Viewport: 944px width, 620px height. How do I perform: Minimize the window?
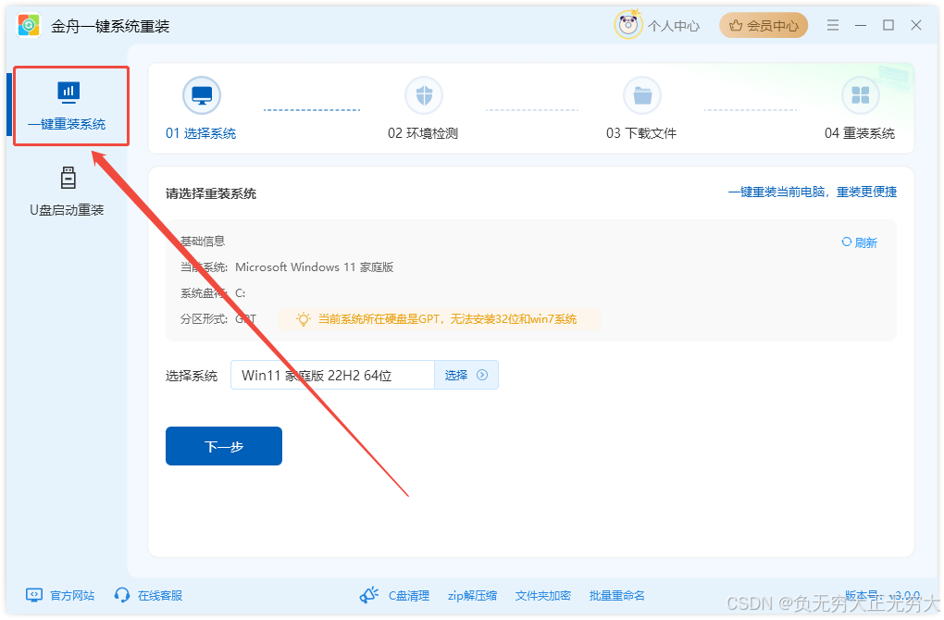pos(861,25)
